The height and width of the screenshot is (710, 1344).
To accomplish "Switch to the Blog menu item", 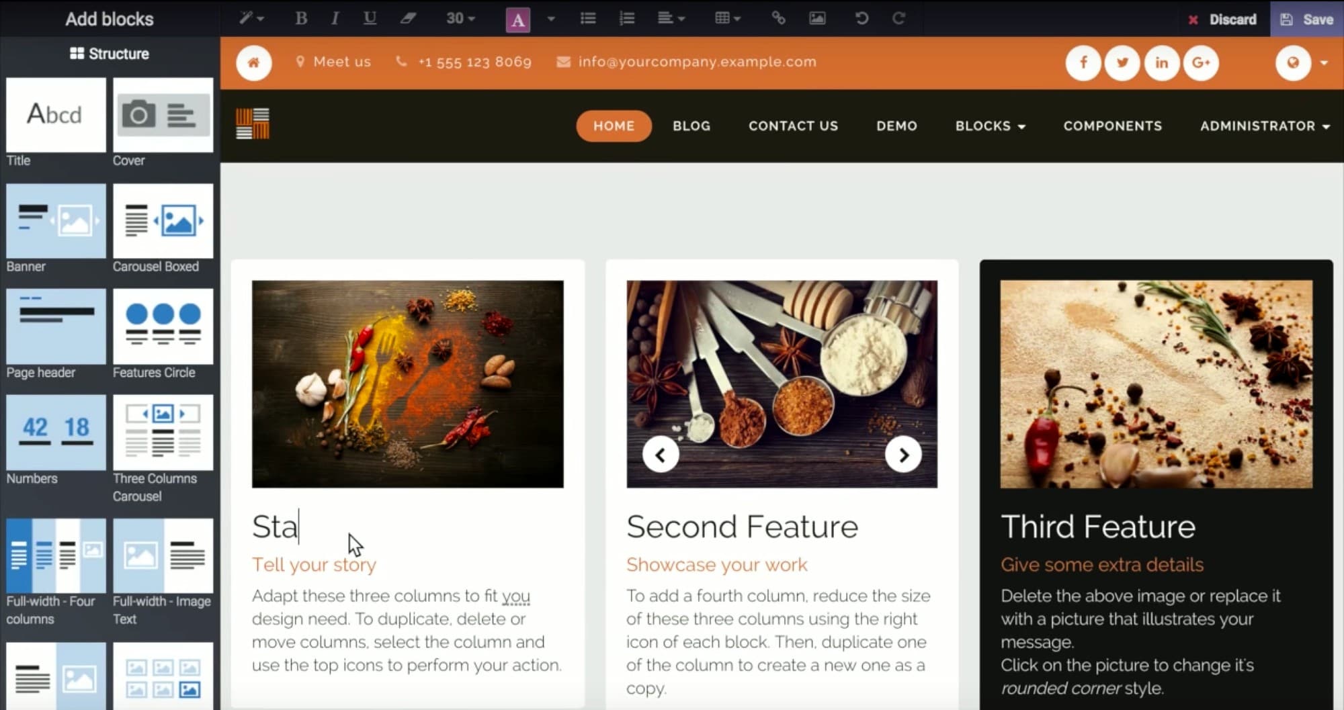I will click(x=691, y=126).
